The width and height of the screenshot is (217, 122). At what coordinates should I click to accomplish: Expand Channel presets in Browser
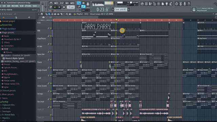[9, 91]
